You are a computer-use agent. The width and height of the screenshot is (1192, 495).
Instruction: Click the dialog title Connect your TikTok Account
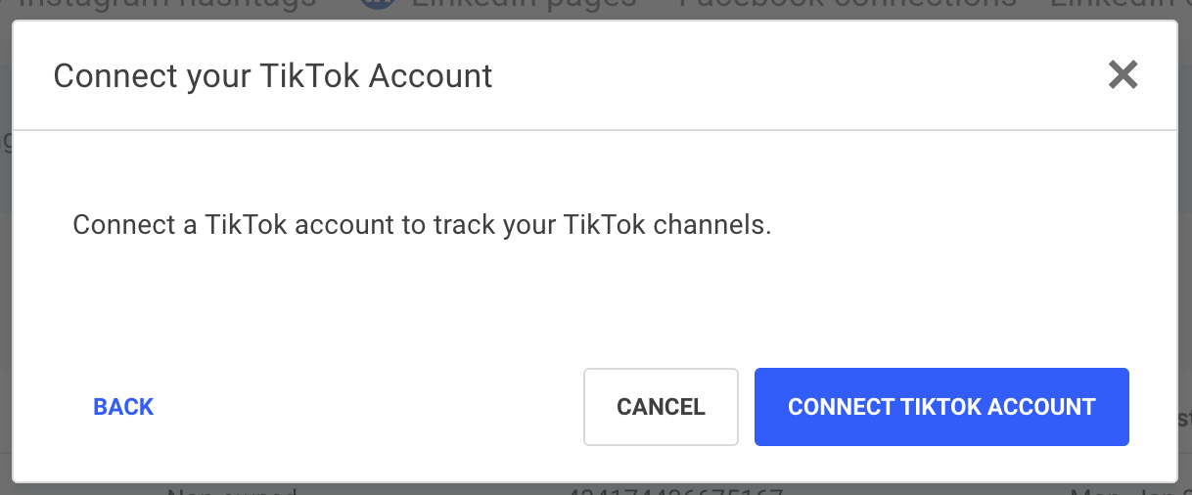pos(273,75)
